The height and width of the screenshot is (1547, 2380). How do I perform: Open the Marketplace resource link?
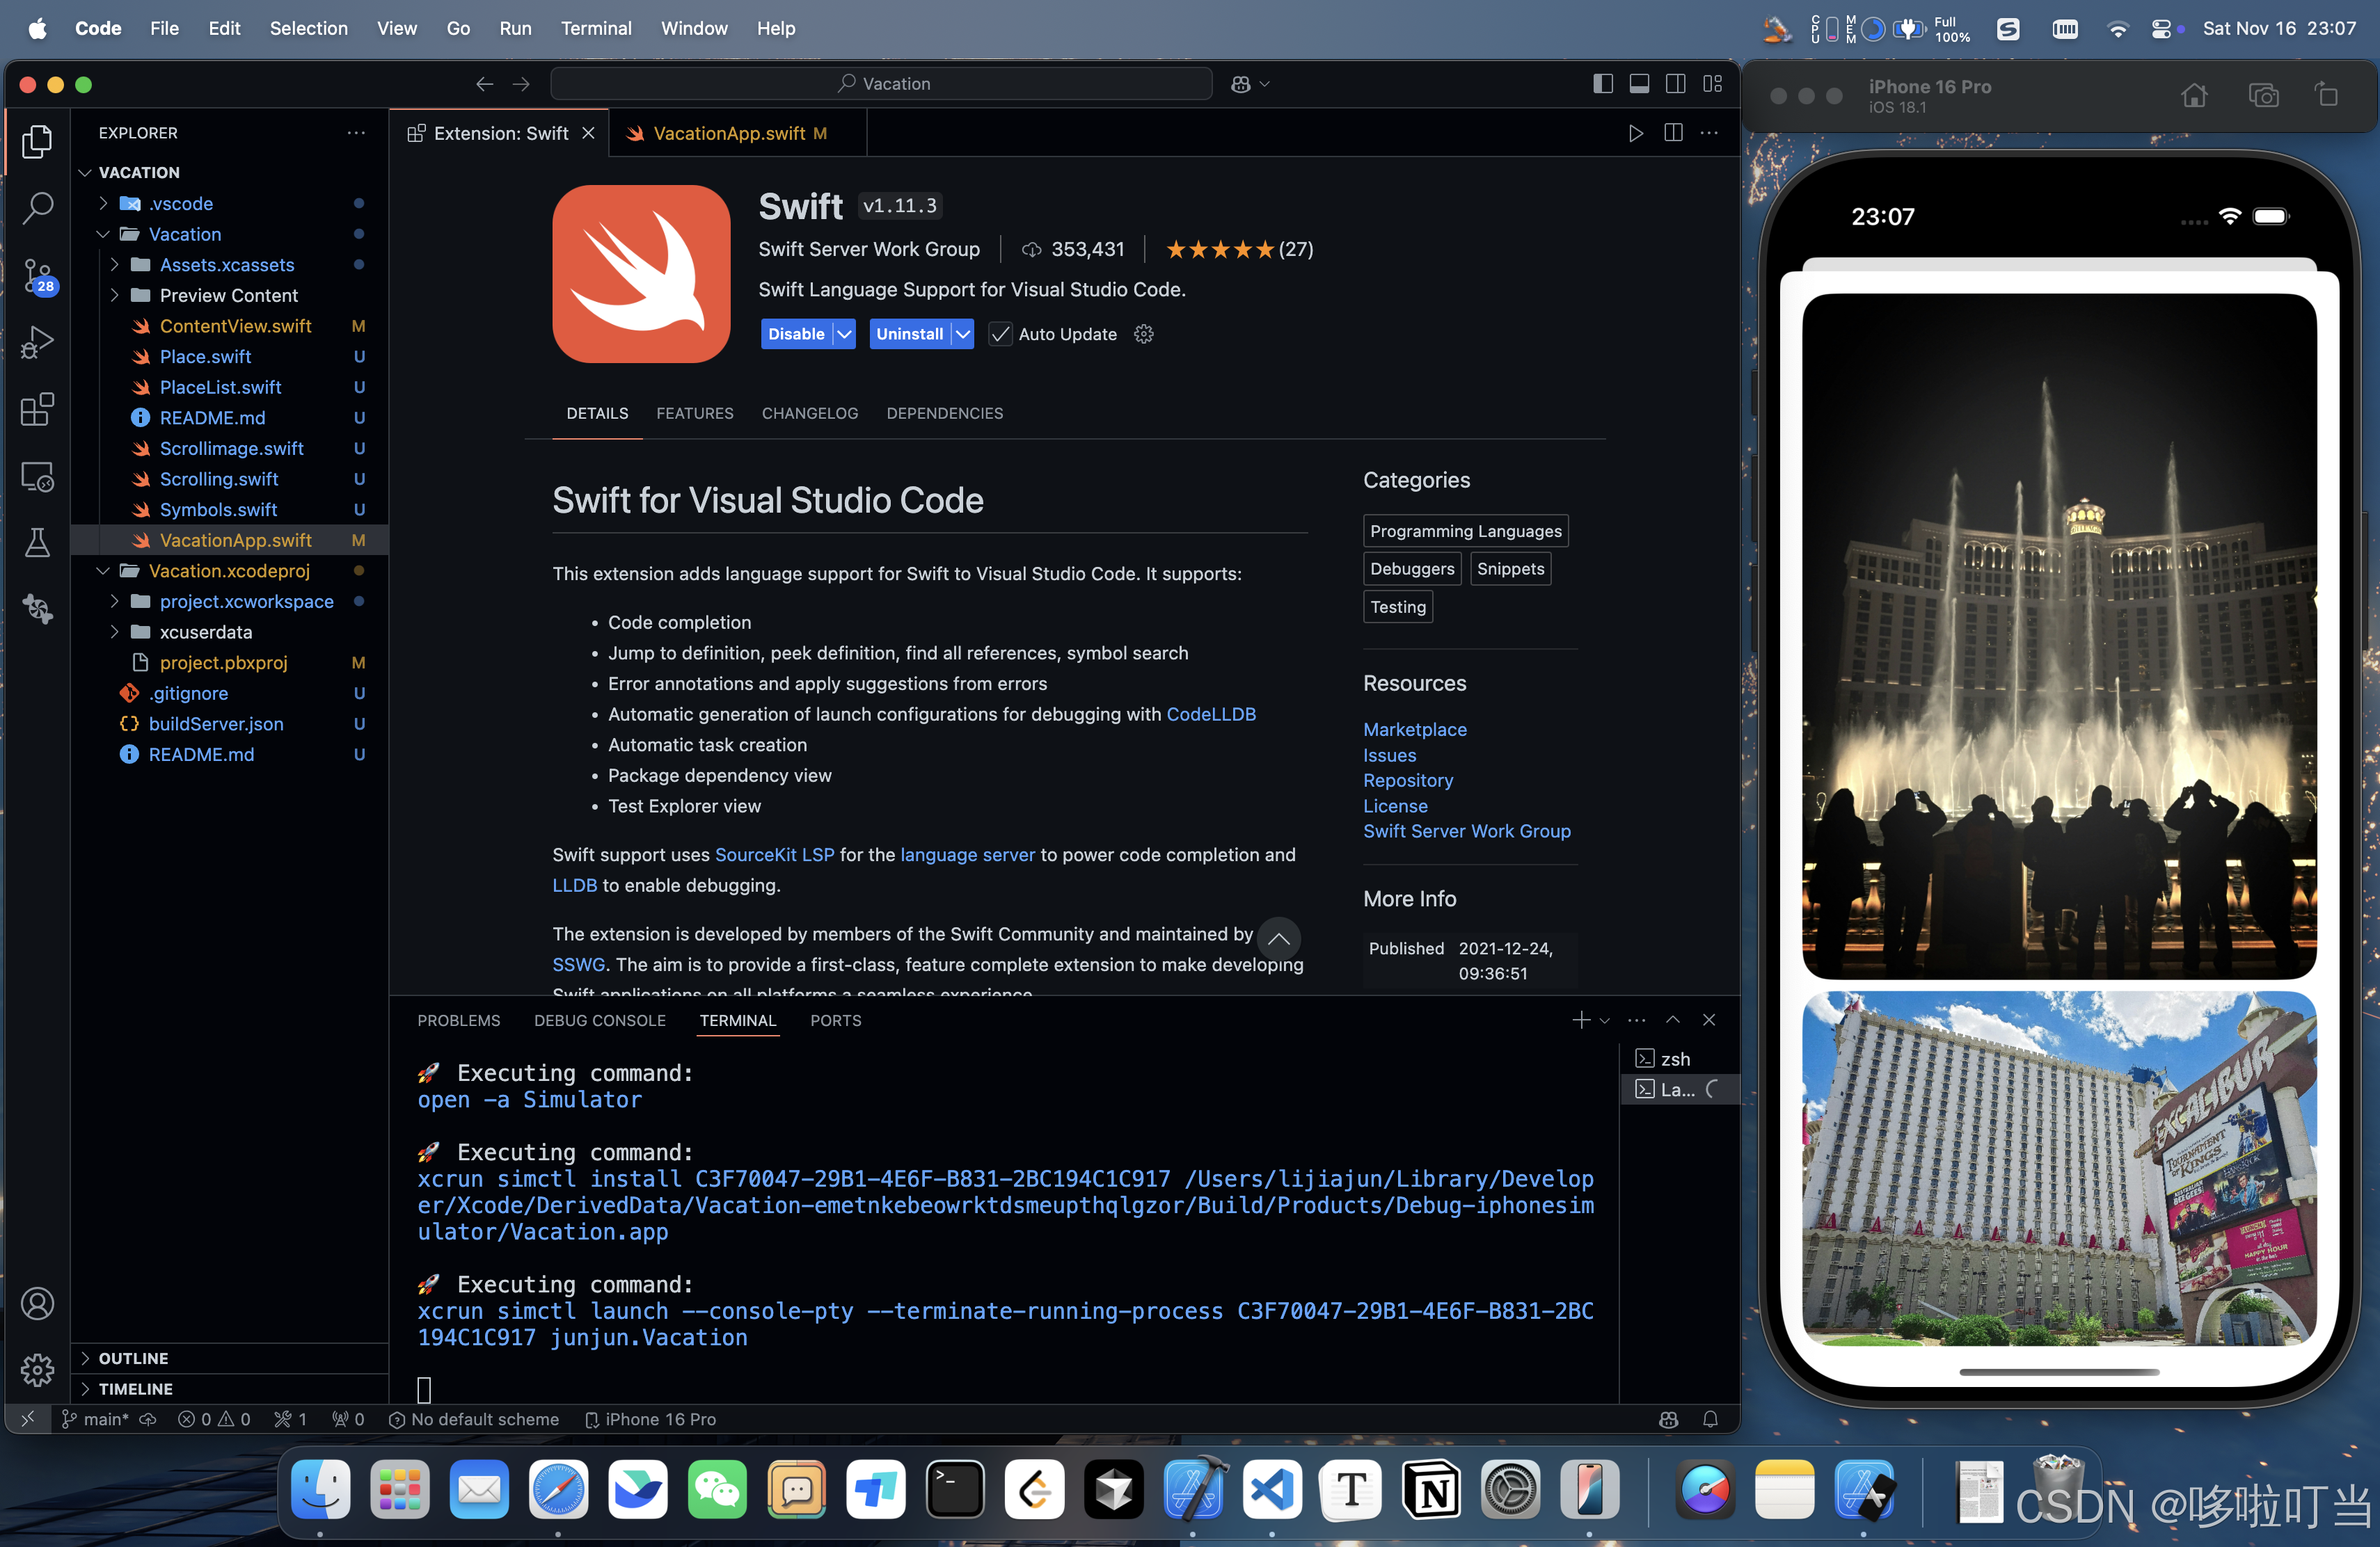tap(1414, 730)
